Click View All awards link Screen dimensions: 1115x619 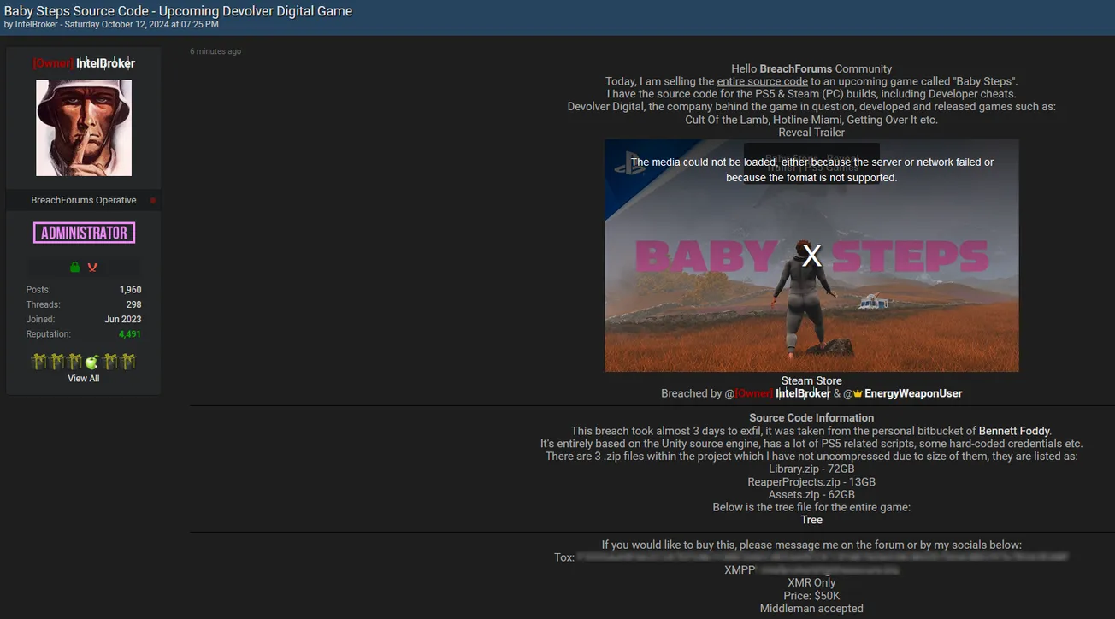tap(84, 379)
